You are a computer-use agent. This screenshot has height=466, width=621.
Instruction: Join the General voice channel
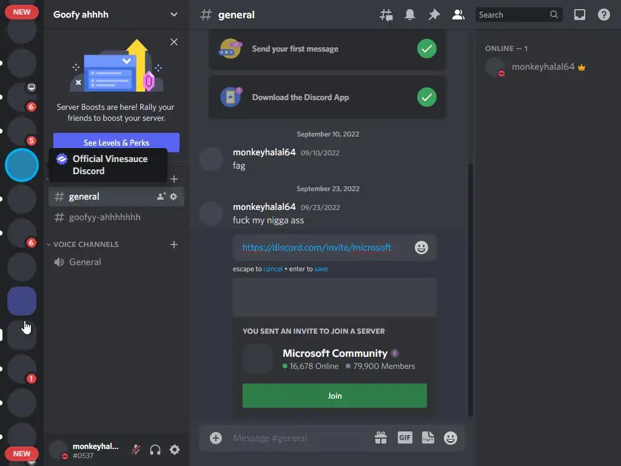(x=116, y=262)
